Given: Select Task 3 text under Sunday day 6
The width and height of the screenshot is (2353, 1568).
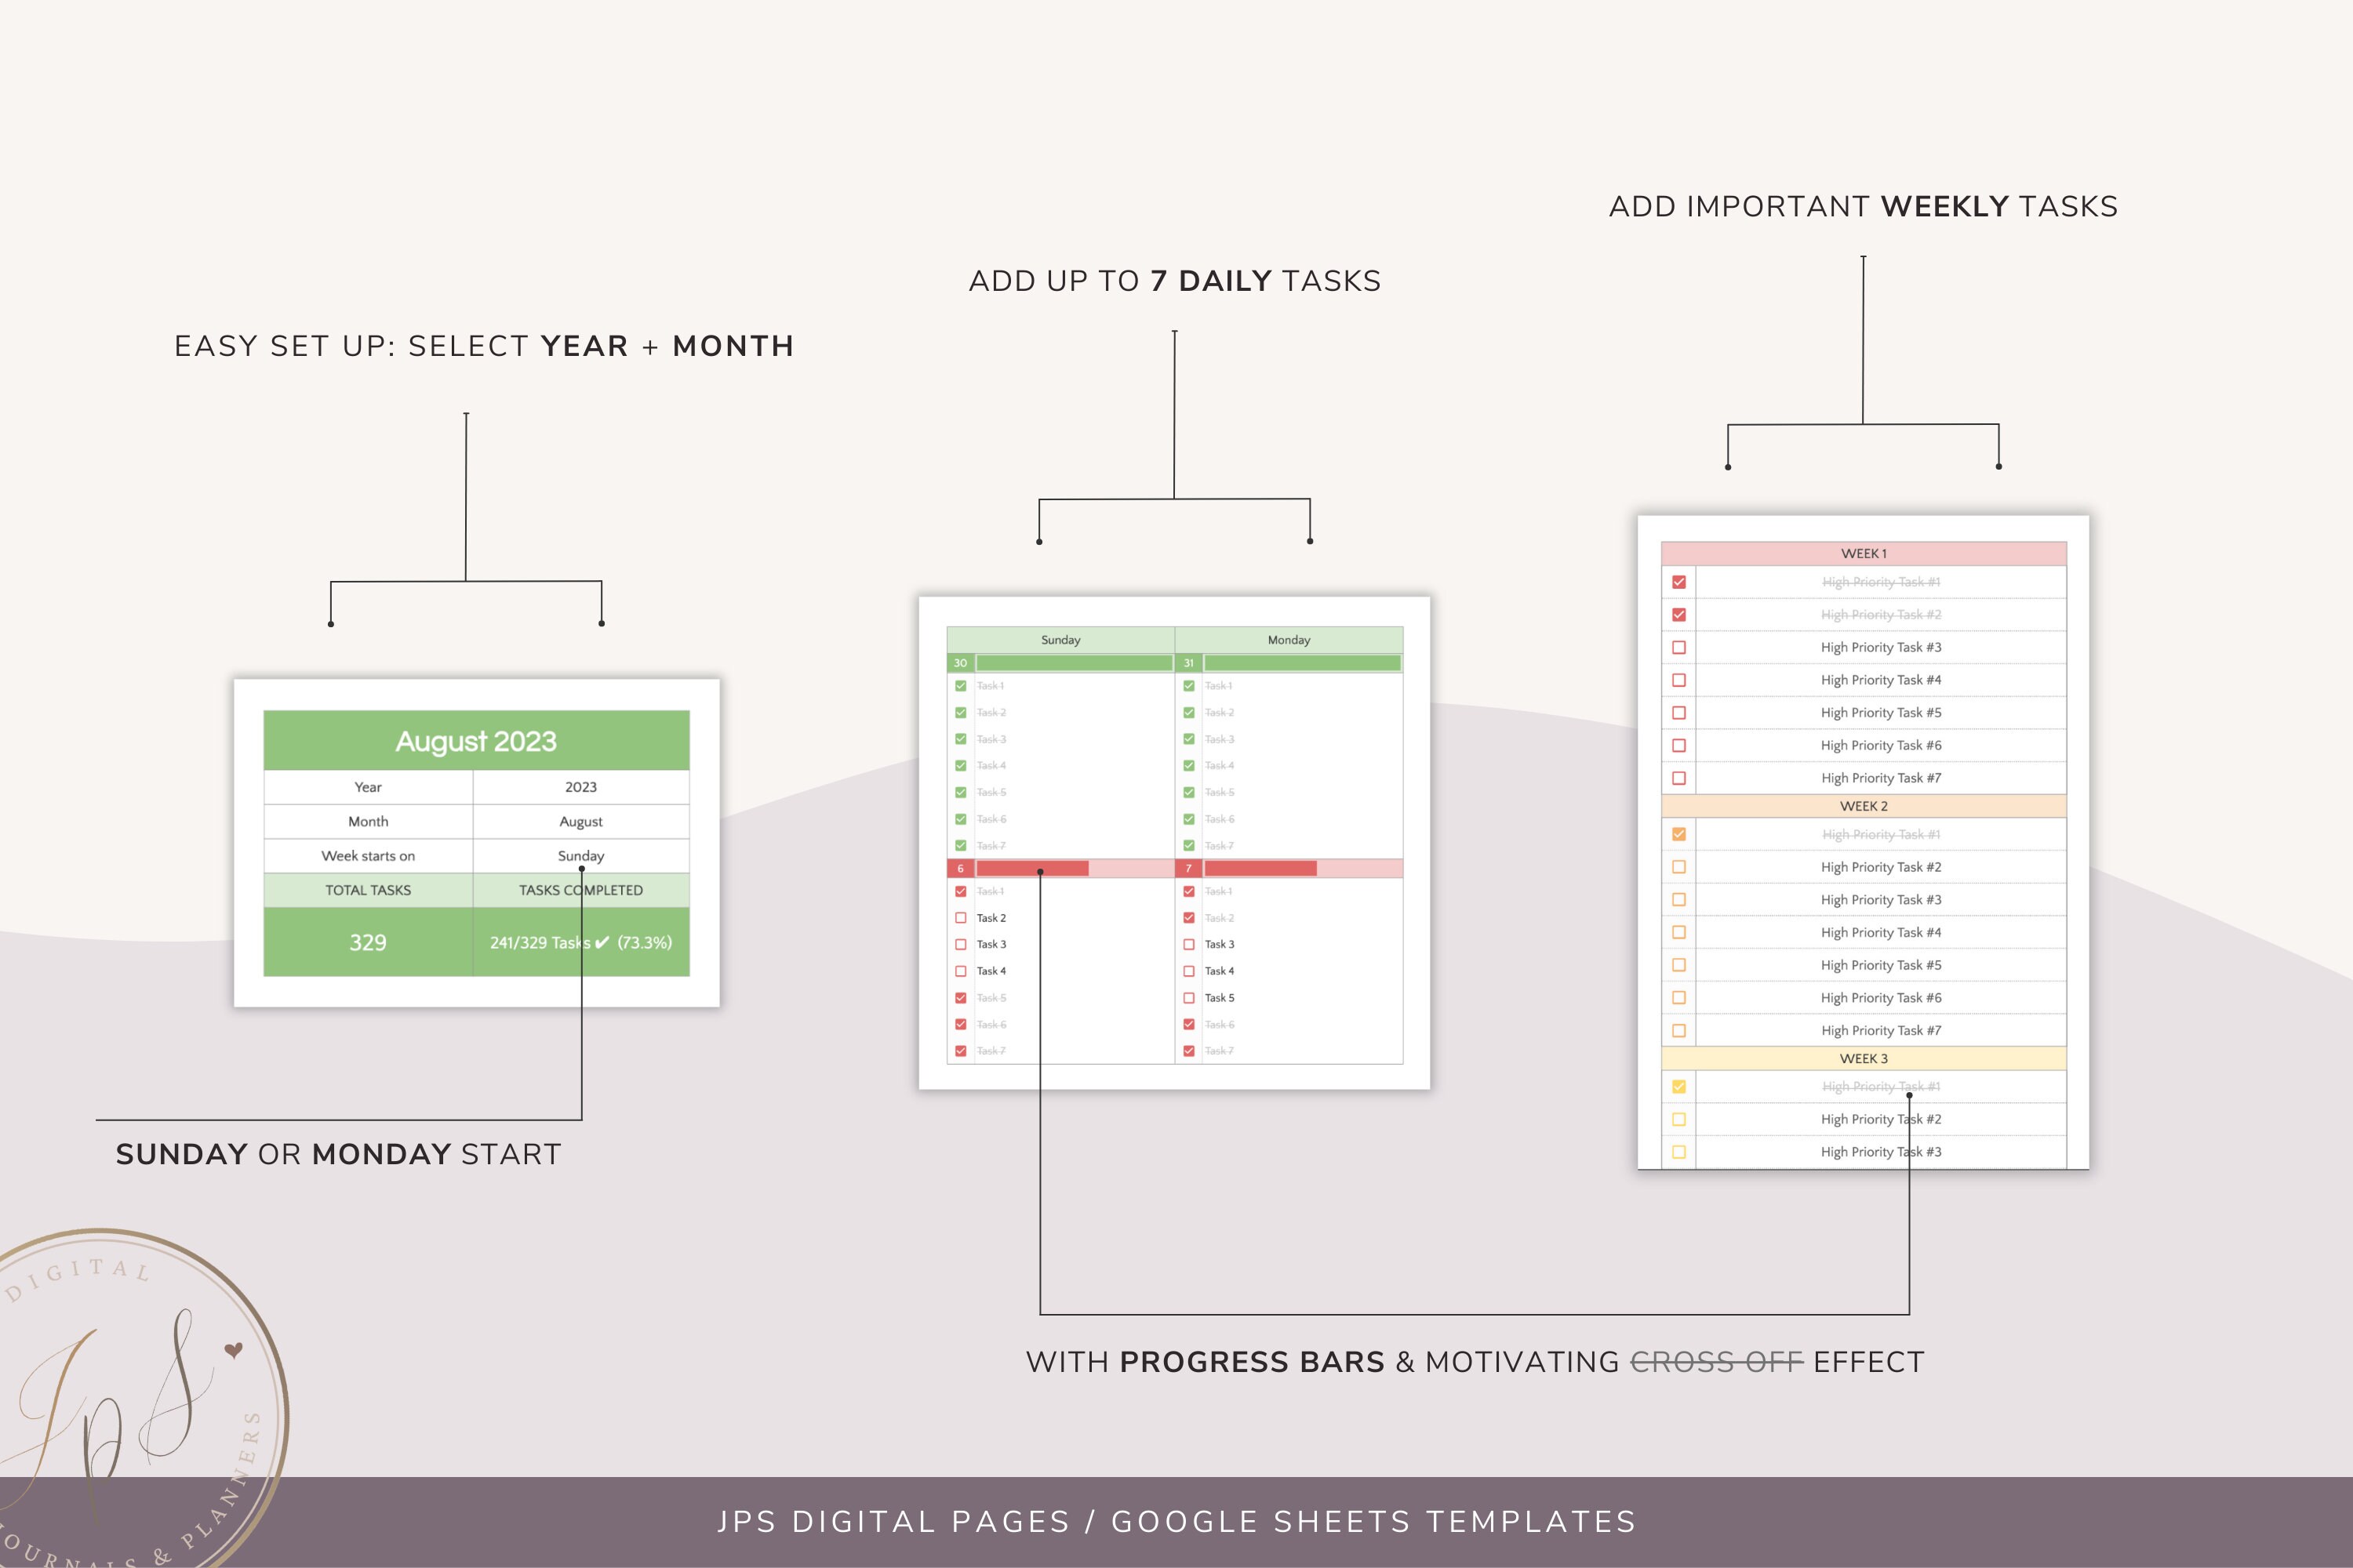Looking at the screenshot, I should pyautogui.click(x=991, y=944).
